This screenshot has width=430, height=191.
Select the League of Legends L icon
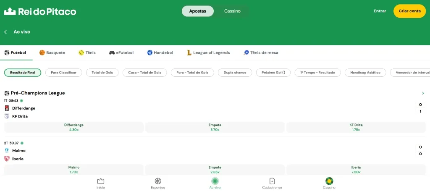189,52
